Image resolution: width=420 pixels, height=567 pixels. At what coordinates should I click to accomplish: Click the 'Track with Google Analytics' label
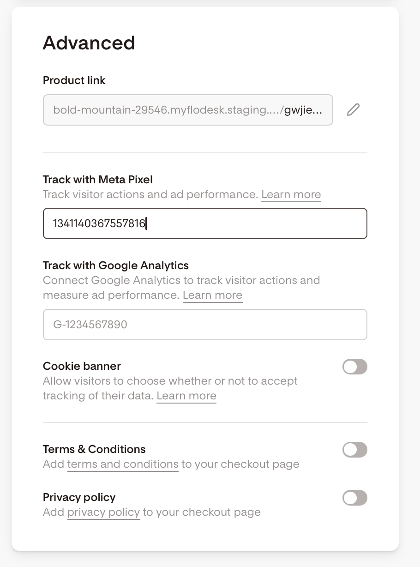point(116,265)
